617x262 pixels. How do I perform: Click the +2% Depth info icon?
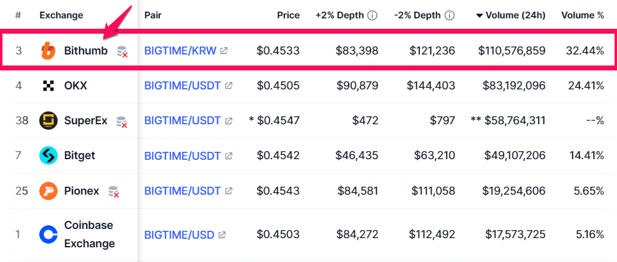click(372, 15)
